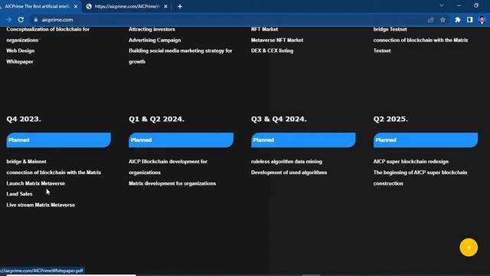This screenshot has height=276, width=490.
Task: Open the share page icon in address bar
Action: click(x=430, y=20)
